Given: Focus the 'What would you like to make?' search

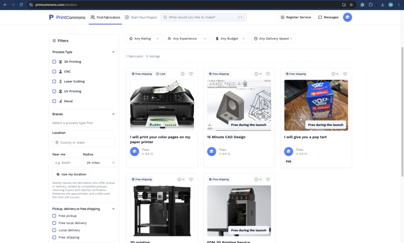Looking at the screenshot, I should pyautogui.click(x=204, y=17).
